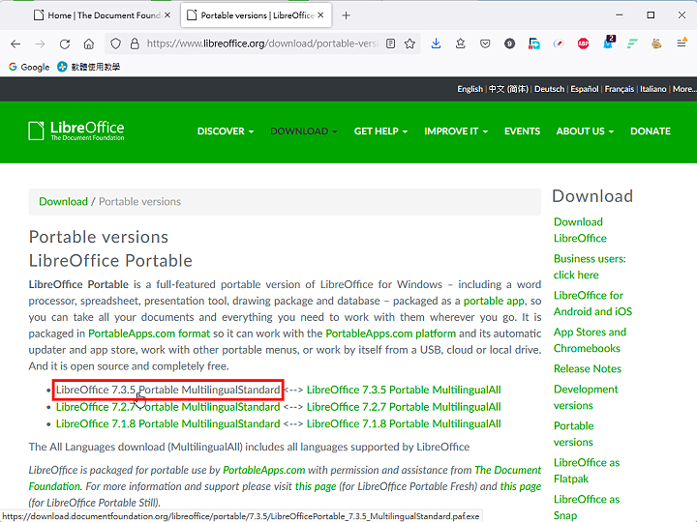Click the Pocket save icon
Screen dimensions: 697x522
click(x=485, y=43)
